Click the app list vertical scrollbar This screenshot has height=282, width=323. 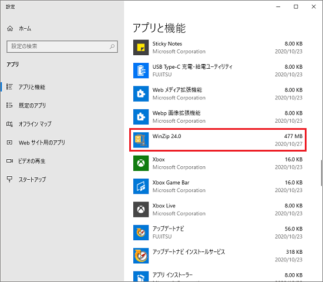(321, 173)
